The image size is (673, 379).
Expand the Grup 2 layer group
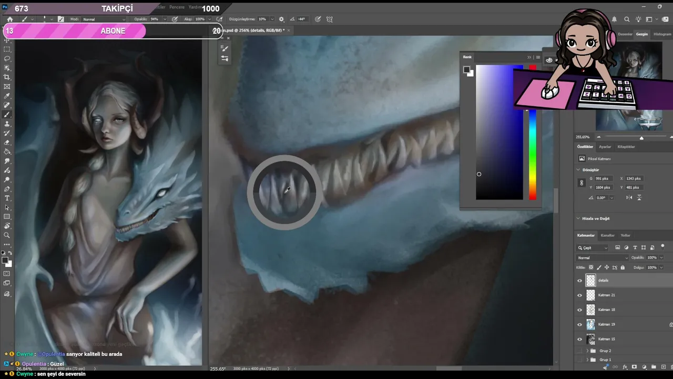587,351
